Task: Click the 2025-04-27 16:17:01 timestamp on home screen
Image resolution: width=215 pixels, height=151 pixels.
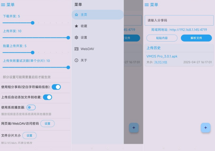Action: coord(198,62)
